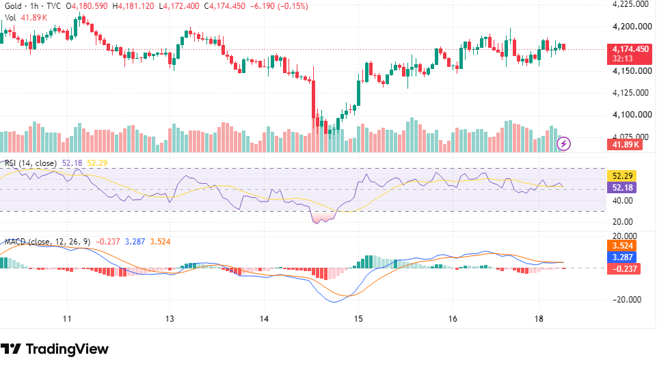Select the MACD (close, 12, 26, 9) legend
This screenshot has width=670, height=392.
[47, 242]
